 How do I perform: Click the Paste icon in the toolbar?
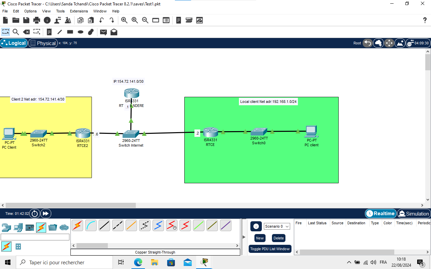[91, 21]
